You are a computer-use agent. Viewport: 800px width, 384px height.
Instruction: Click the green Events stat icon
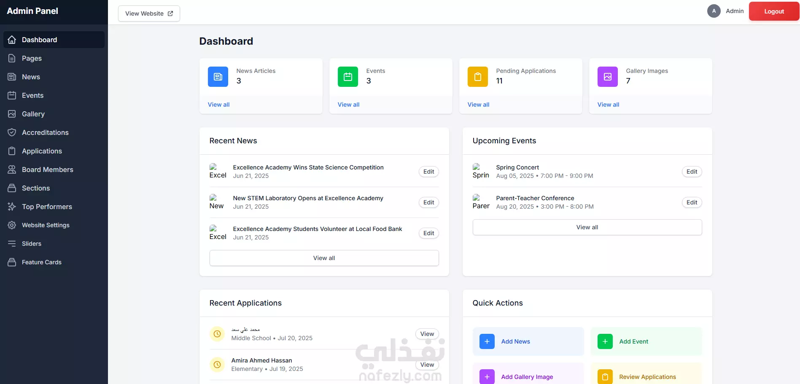[x=348, y=77]
